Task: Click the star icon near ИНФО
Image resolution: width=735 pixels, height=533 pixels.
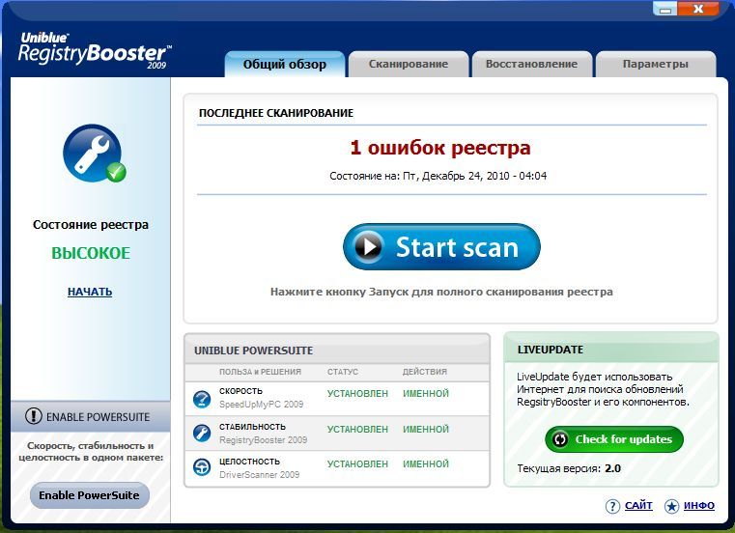Action: click(671, 506)
